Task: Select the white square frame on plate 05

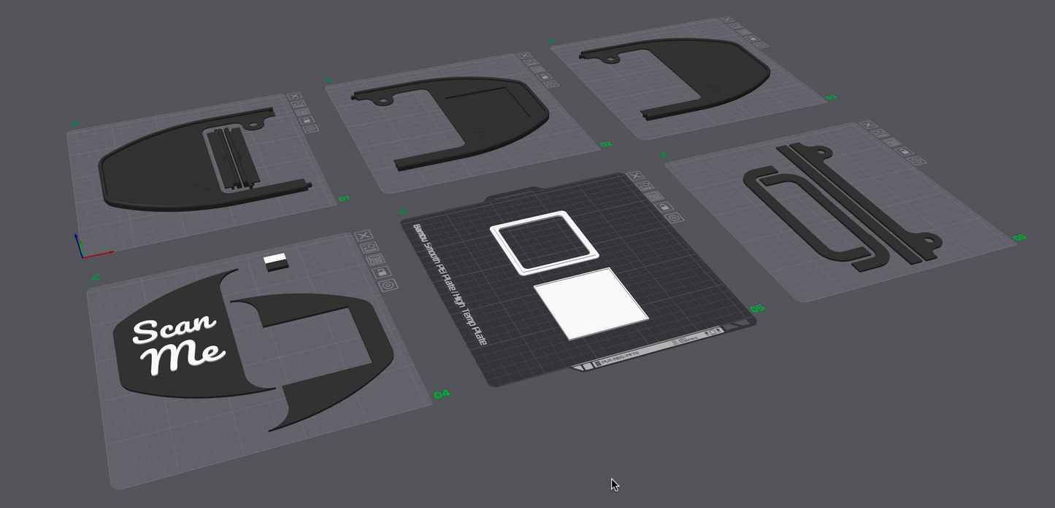Action: tap(545, 242)
